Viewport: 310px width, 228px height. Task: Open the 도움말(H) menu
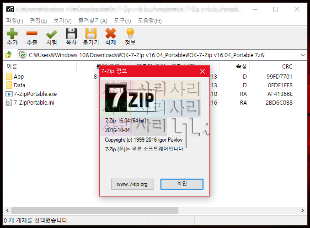point(150,21)
